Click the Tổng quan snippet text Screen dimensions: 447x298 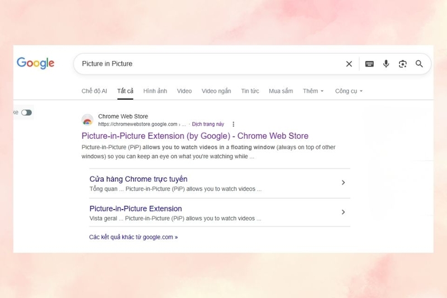tap(175, 189)
